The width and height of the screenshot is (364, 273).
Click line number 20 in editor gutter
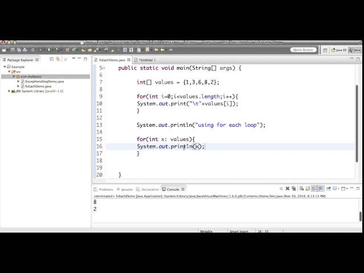point(100,175)
